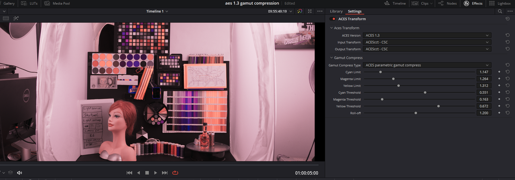Image resolution: width=515 pixels, height=180 pixels.
Task: Reset the Cyan Limit value
Action: [x=508, y=72]
